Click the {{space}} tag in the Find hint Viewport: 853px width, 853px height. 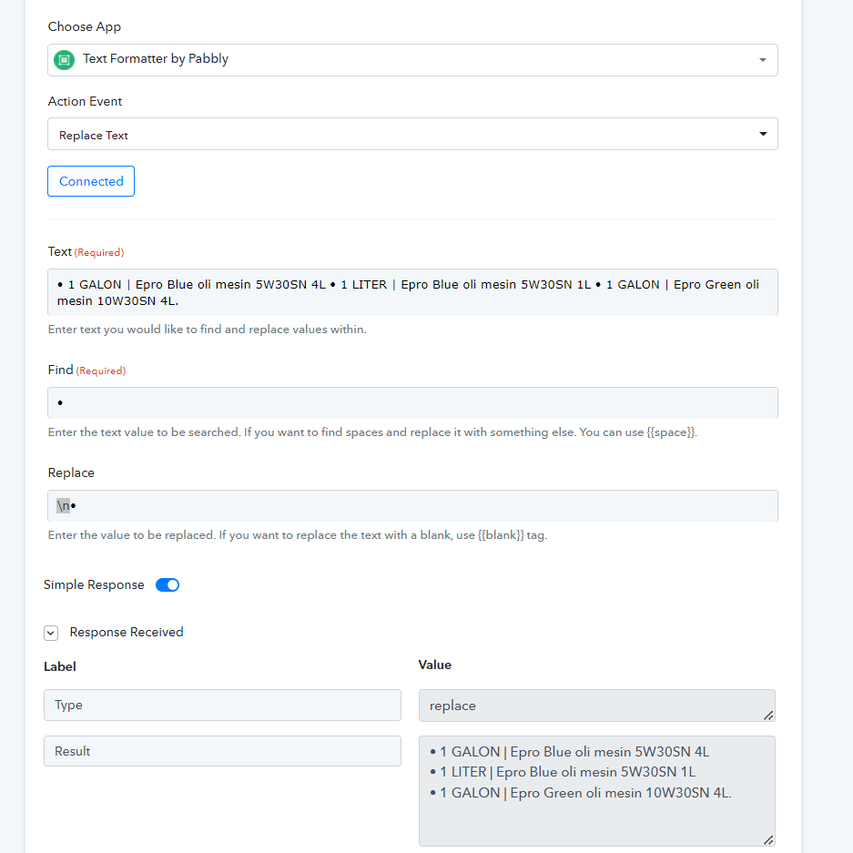671,432
